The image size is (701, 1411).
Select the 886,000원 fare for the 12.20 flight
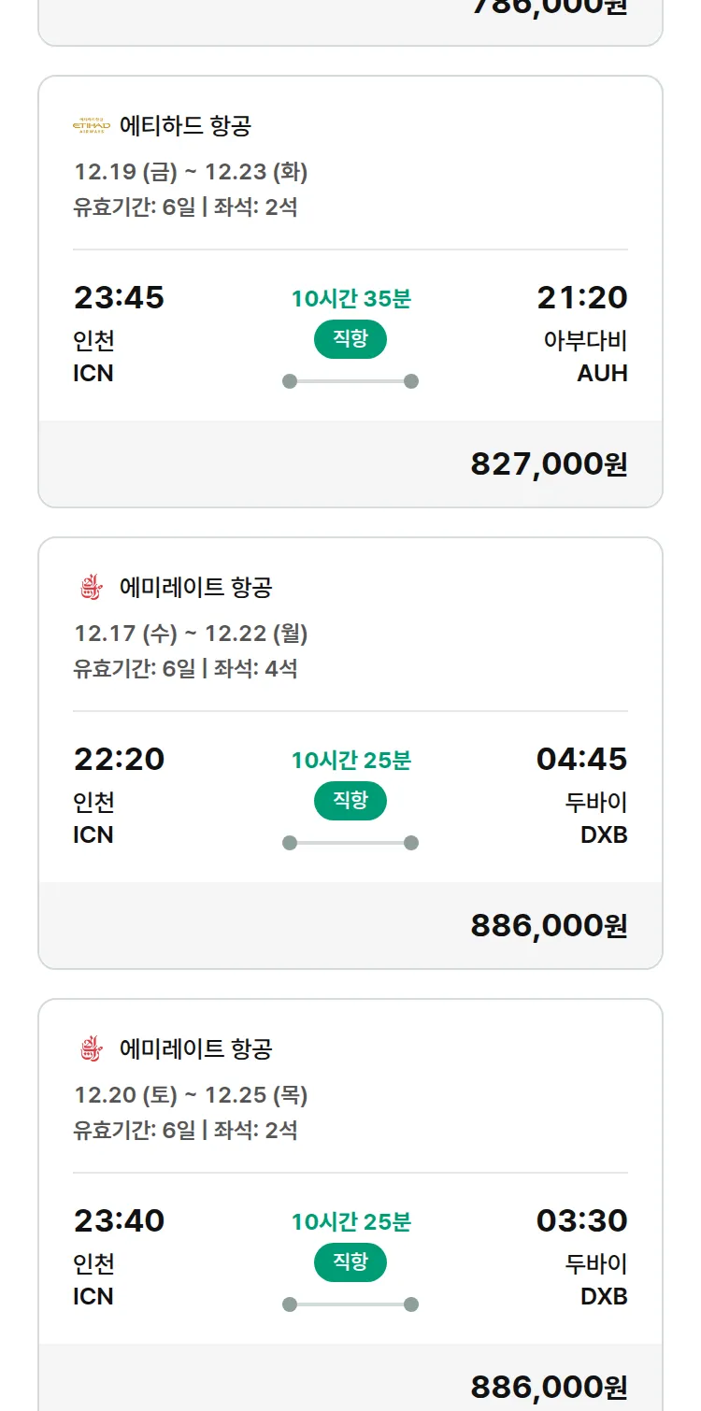549,1387
